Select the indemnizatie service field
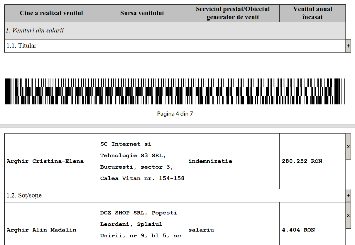This screenshot has width=355, height=245. (210, 161)
